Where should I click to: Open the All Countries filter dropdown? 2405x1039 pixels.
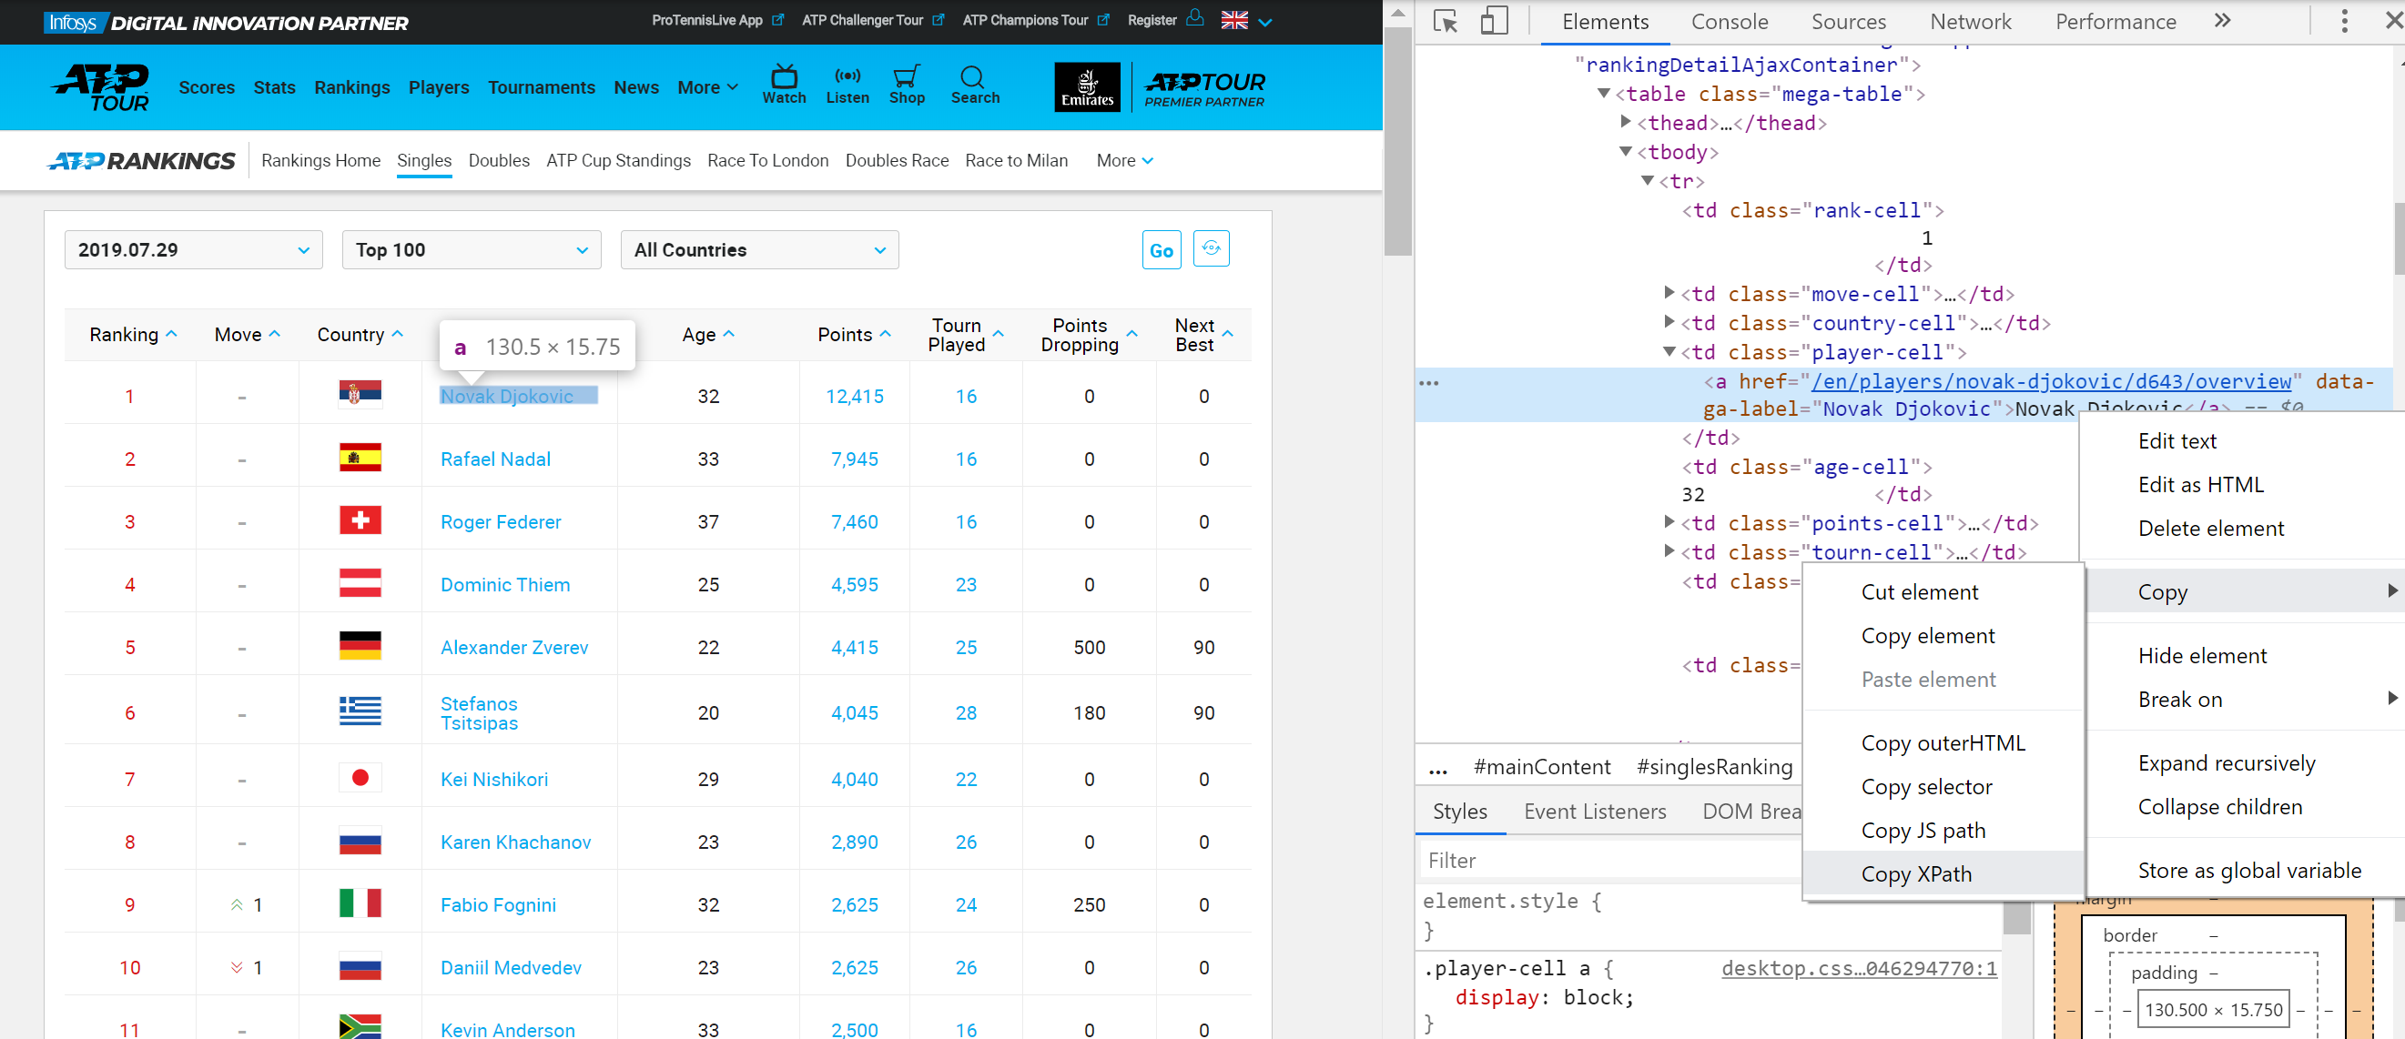[759, 249]
